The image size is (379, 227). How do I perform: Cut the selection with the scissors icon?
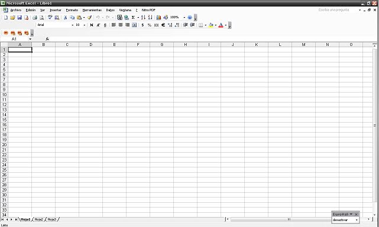[65, 17]
